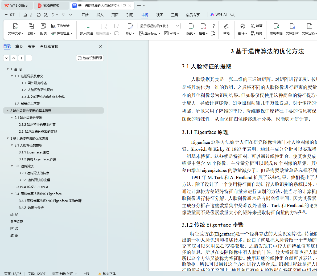This screenshot has height=276, width=317.
Task: Click the search magnifier icon
Action: (x=233, y=15)
